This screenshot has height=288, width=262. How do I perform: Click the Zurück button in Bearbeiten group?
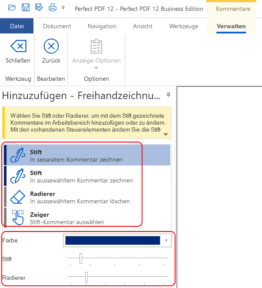[x=51, y=51]
